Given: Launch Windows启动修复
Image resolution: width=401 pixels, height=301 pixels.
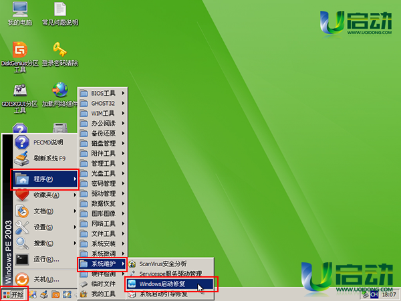Looking at the screenshot, I should point(170,284).
